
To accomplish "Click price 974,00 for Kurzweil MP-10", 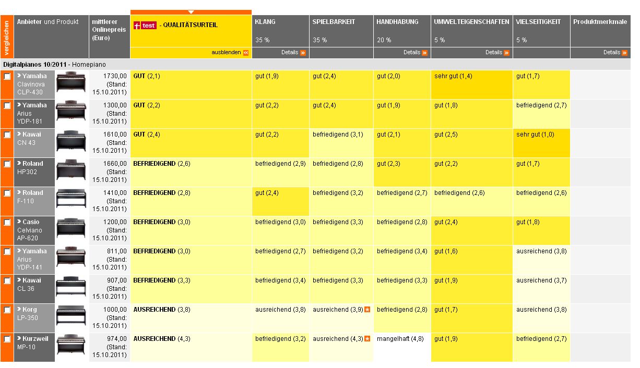I will [117, 339].
